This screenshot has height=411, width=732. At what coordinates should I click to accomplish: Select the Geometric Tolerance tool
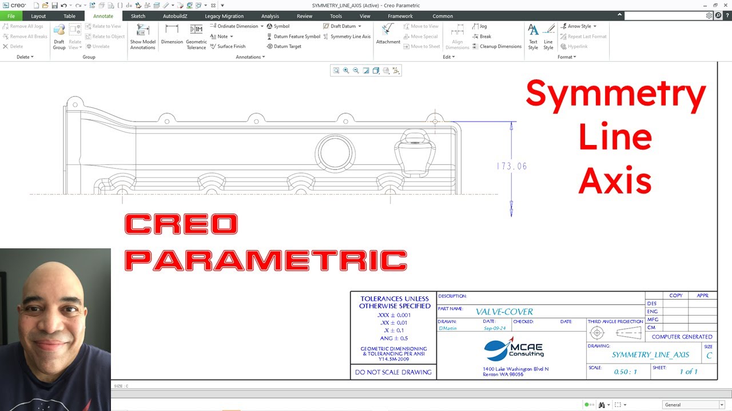coord(196,37)
